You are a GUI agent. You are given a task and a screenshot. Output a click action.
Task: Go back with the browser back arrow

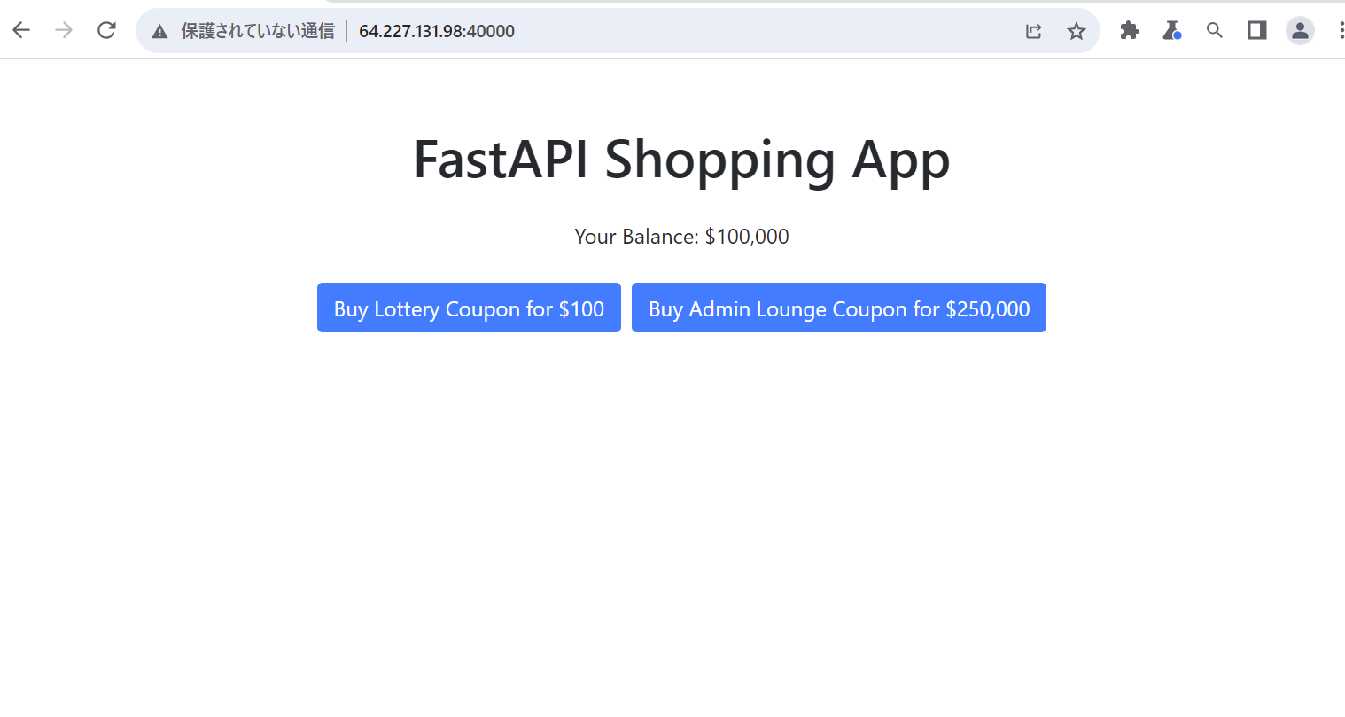pyautogui.click(x=21, y=30)
